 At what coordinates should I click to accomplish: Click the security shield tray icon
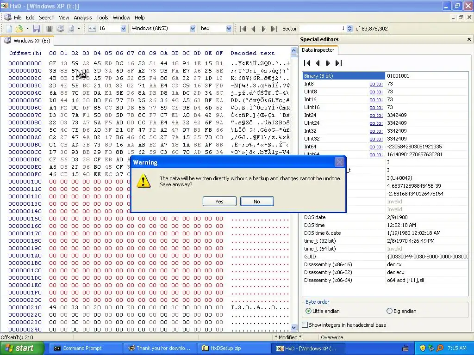click(423, 348)
